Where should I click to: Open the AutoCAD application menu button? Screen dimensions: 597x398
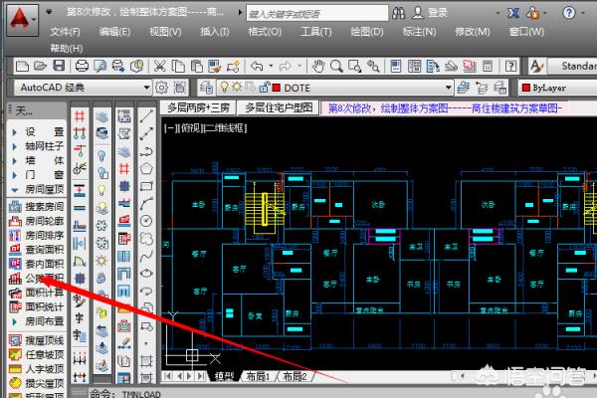click(22, 20)
